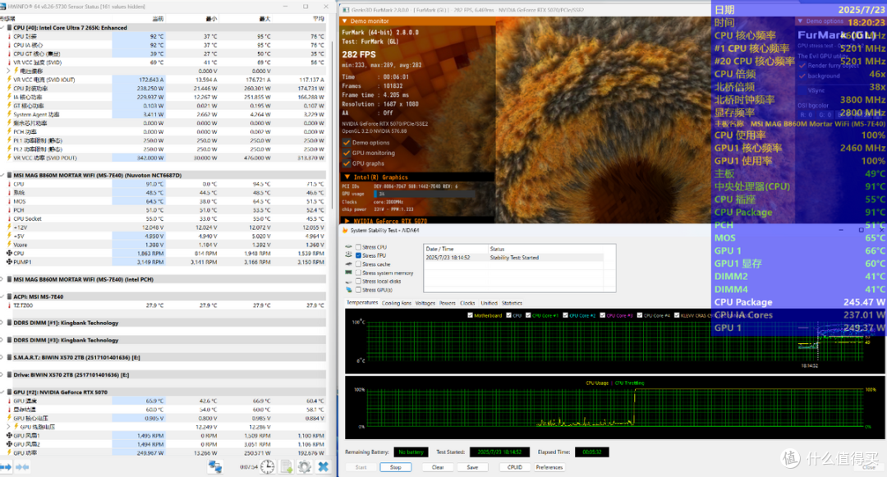
Task: Toggle FurMark GPU graphs checkbox
Action: [347, 163]
